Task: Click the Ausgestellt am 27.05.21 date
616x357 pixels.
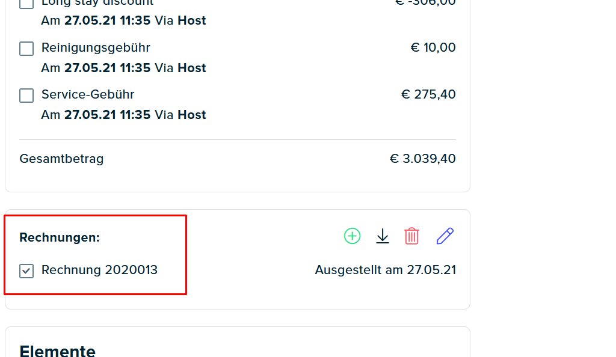Action: pyautogui.click(x=386, y=270)
